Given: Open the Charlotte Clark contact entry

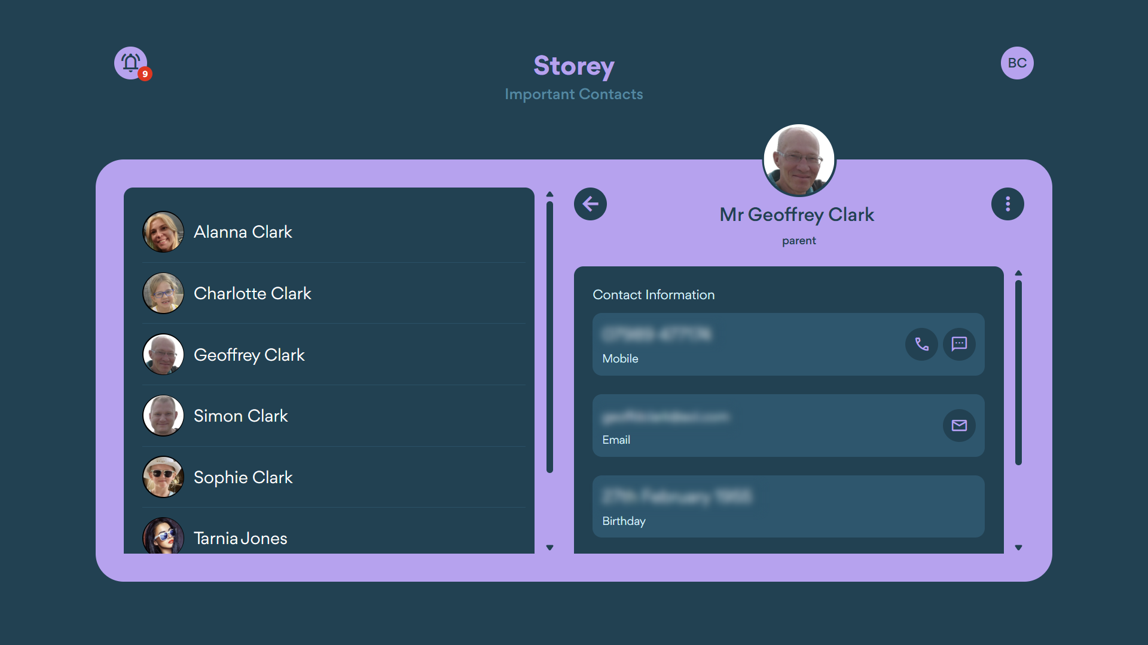Looking at the screenshot, I should [252, 293].
